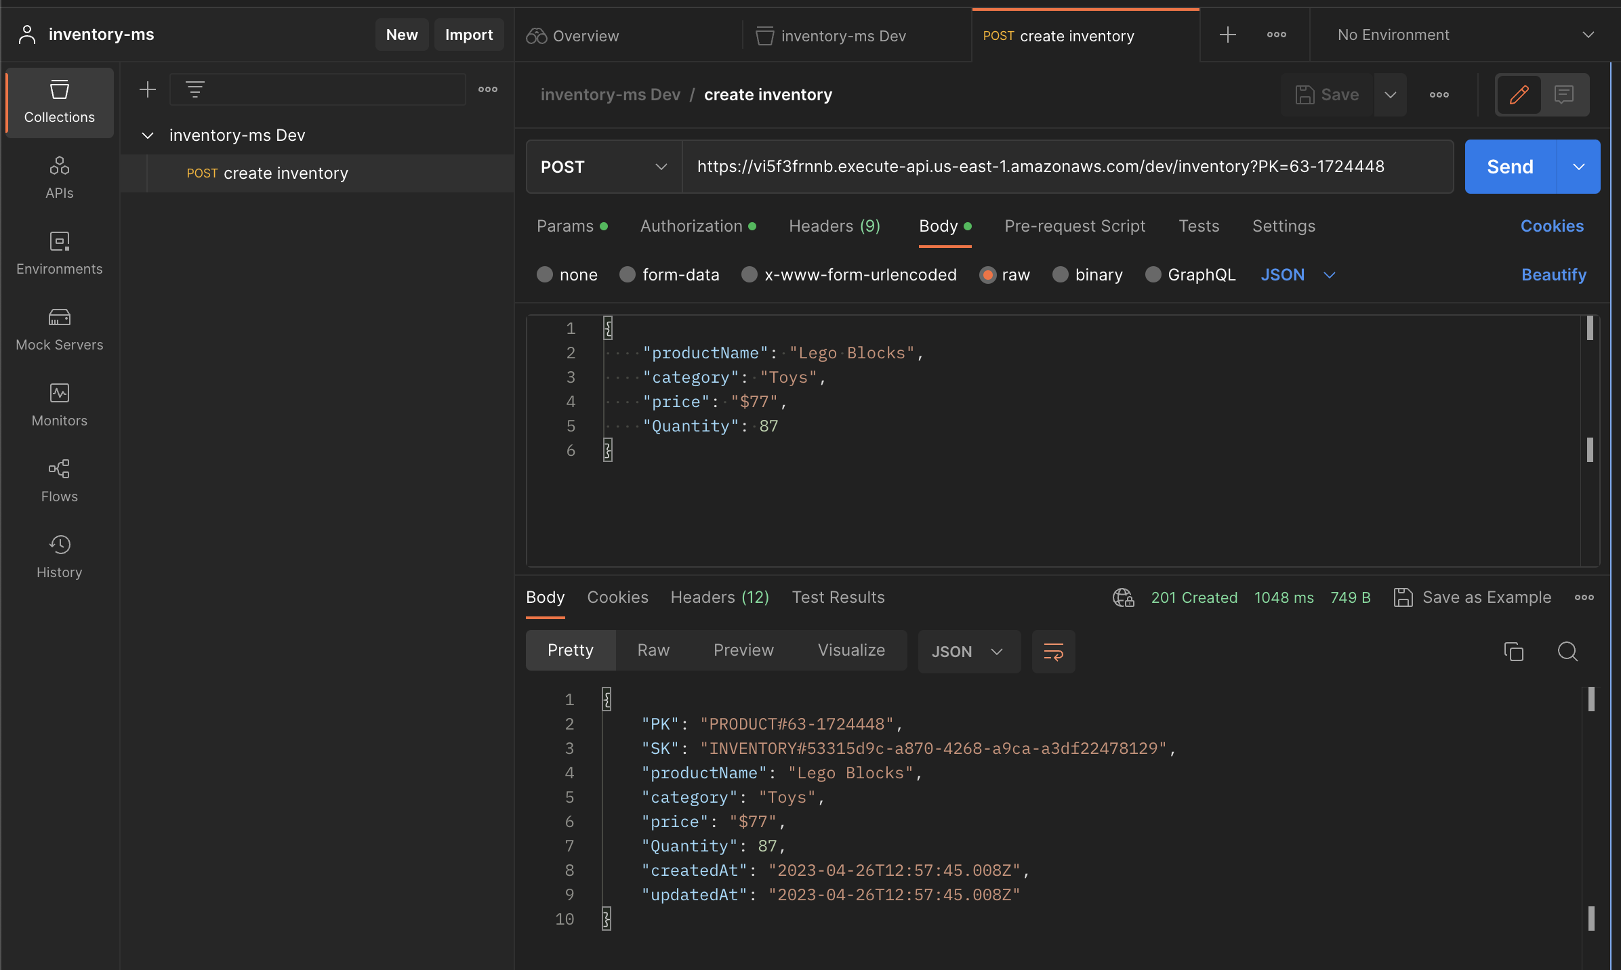The image size is (1621, 970).
Task: Open the response Cookies tab
Action: pos(617,597)
